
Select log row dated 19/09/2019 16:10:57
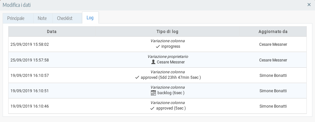157,75
